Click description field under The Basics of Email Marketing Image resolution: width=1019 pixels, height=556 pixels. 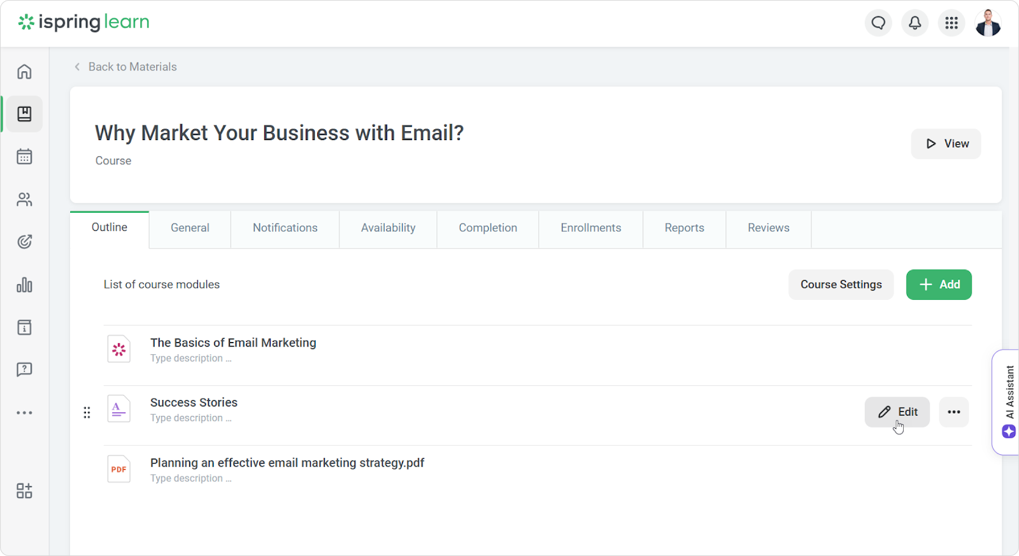(190, 359)
